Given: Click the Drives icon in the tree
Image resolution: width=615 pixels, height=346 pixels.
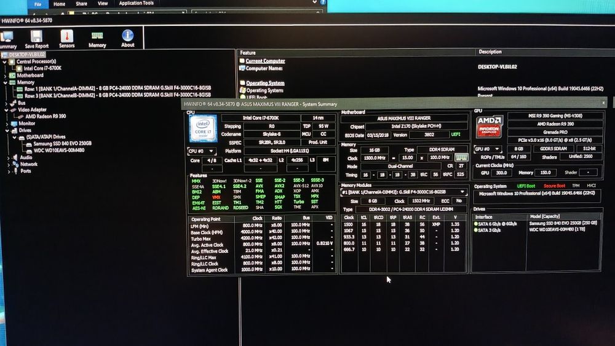Looking at the screenshot, I should point(15,130).
